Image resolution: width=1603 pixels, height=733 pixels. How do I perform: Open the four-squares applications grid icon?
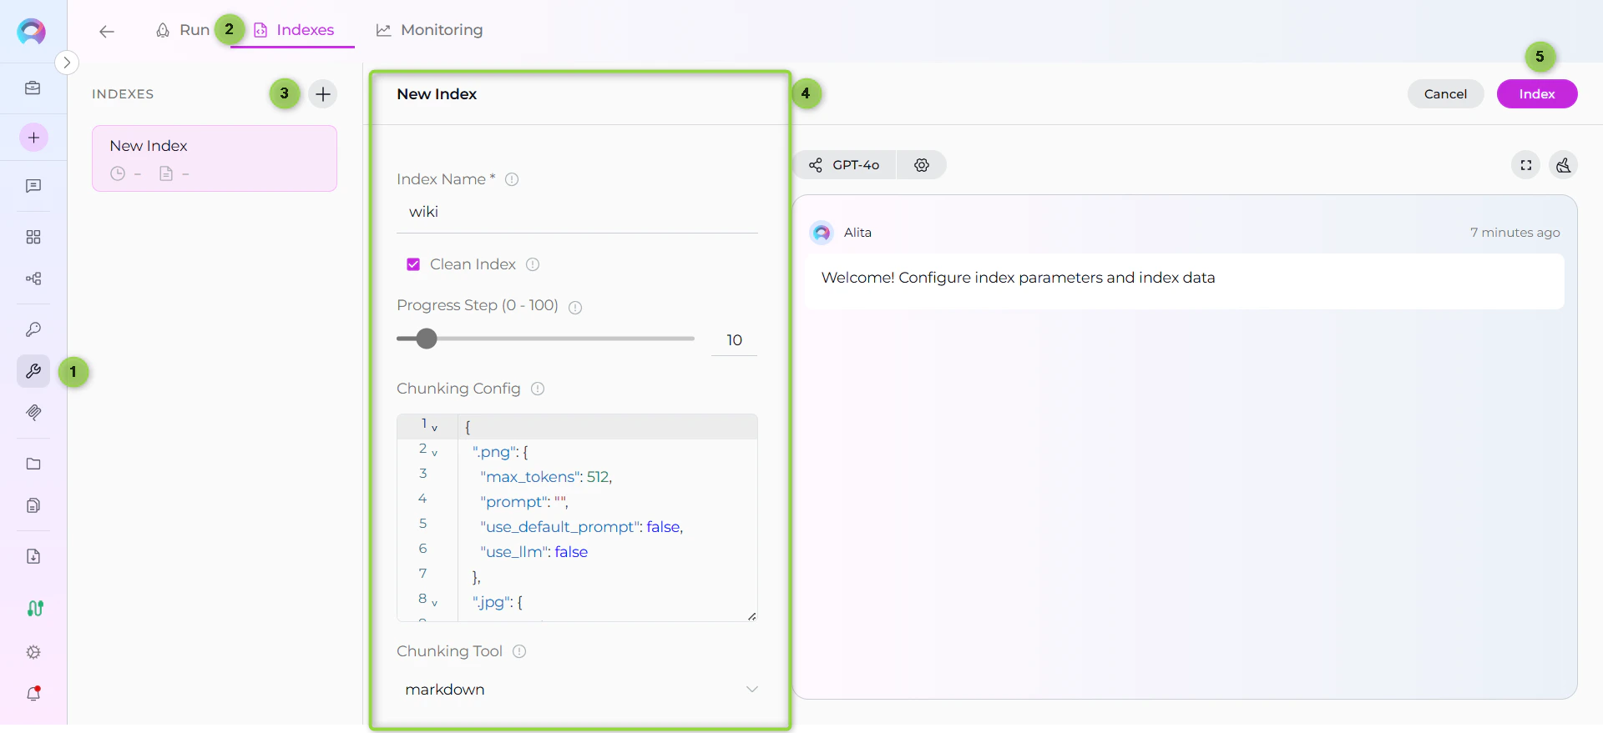coord(33,238)
